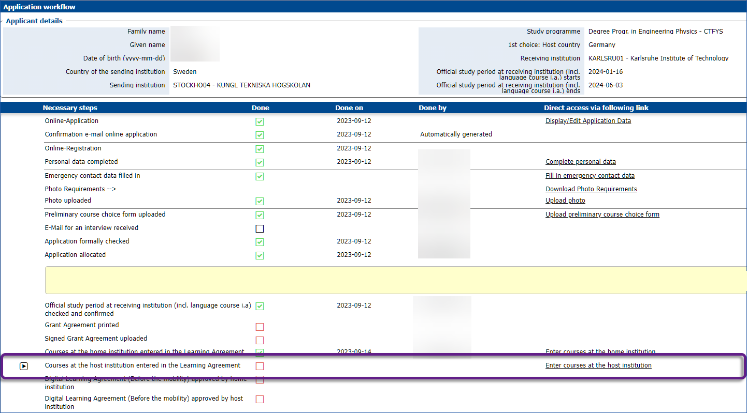Open the Complete personal data link
The width and height of the screenshot is (747, 413).
580,162
